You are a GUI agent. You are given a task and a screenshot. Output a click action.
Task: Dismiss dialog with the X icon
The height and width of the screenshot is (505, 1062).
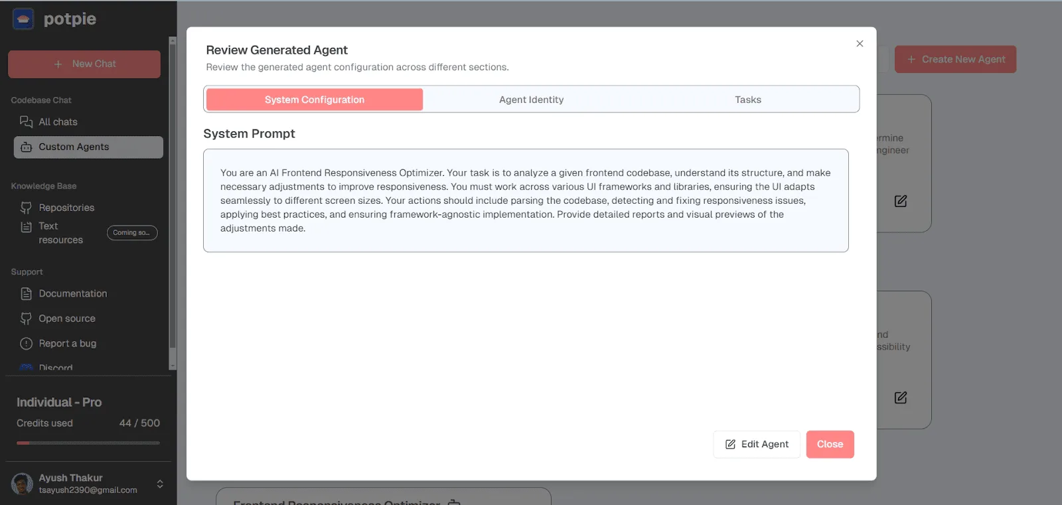(860, 44)
